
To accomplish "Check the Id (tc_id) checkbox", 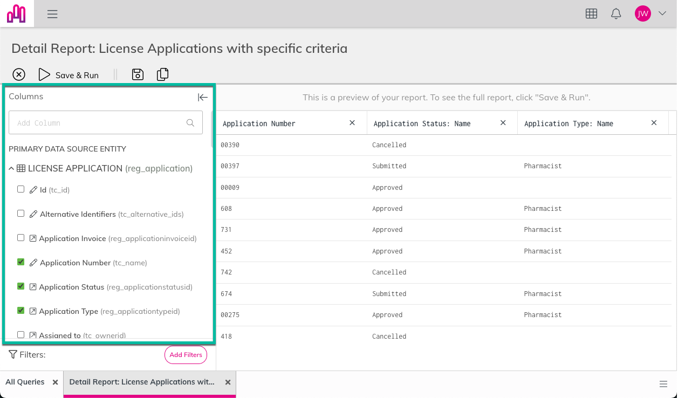I will pyautogui.click(x=21, y=189).
